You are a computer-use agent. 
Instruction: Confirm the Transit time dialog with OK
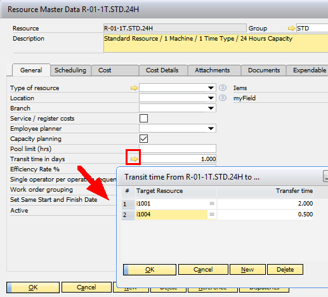150,270
